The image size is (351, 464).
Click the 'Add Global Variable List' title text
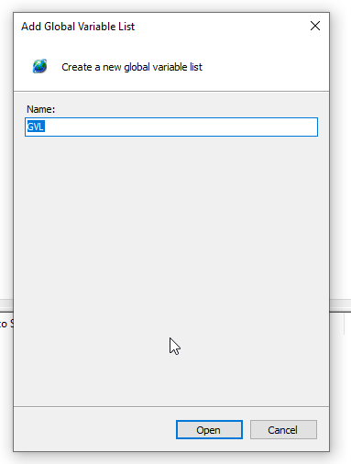[78, 27]
